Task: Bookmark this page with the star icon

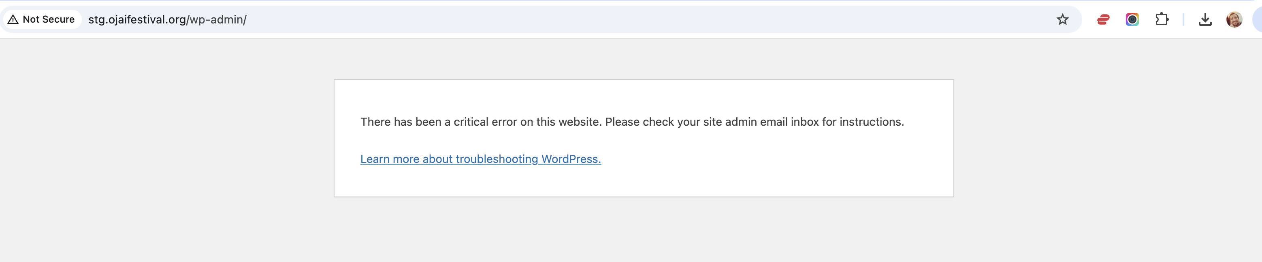Action: click(1062, 19)
